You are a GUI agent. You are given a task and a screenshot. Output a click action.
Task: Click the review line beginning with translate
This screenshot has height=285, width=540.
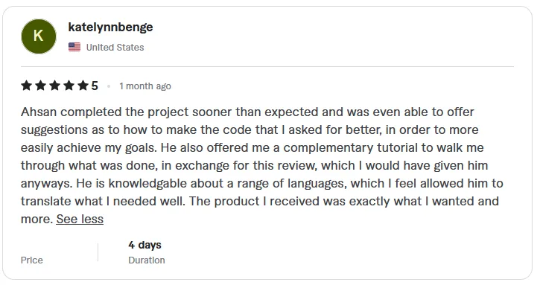(x=260, y=201)
